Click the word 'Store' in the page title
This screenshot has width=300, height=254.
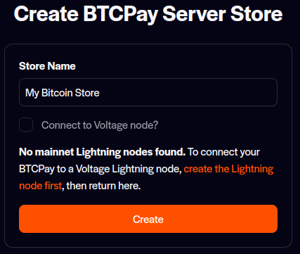coord(256,14)
